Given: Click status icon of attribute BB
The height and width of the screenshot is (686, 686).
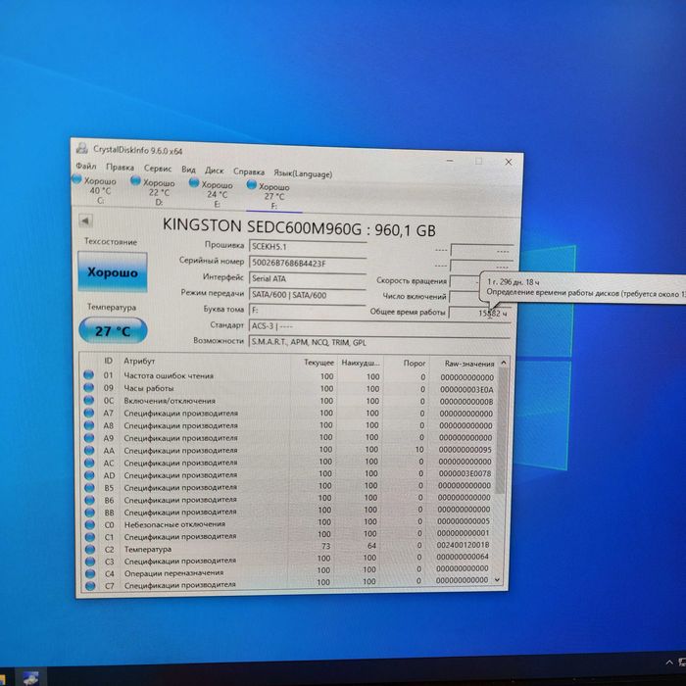Looking at the screenshot, I should pos(90,512).
